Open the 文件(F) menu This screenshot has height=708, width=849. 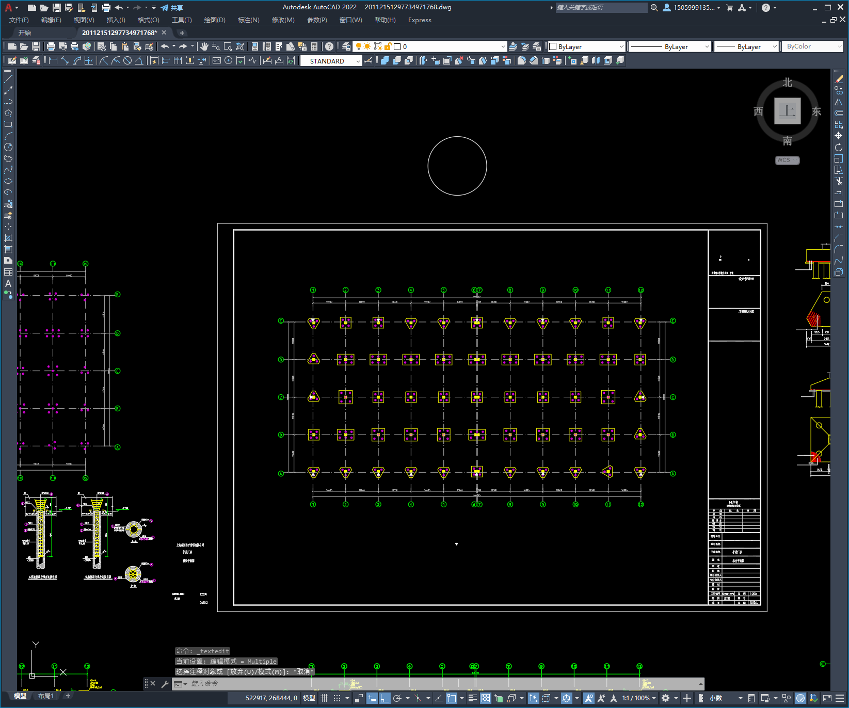[x=19, y=20]
